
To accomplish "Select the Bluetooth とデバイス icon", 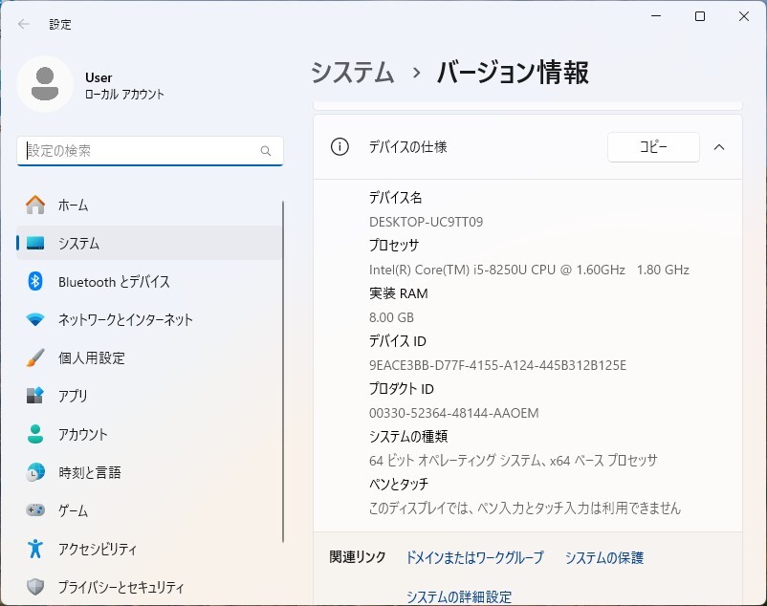I will click(x=35, y=282).
